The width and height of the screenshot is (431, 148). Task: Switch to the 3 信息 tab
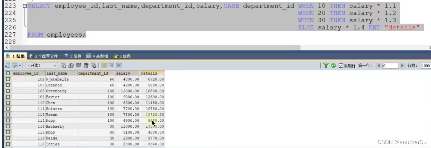point(73,56)
